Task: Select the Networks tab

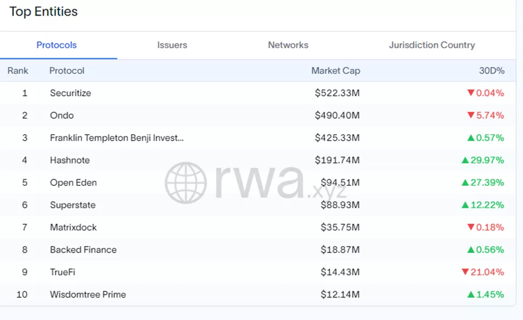Action: click(x=288, y=45)
